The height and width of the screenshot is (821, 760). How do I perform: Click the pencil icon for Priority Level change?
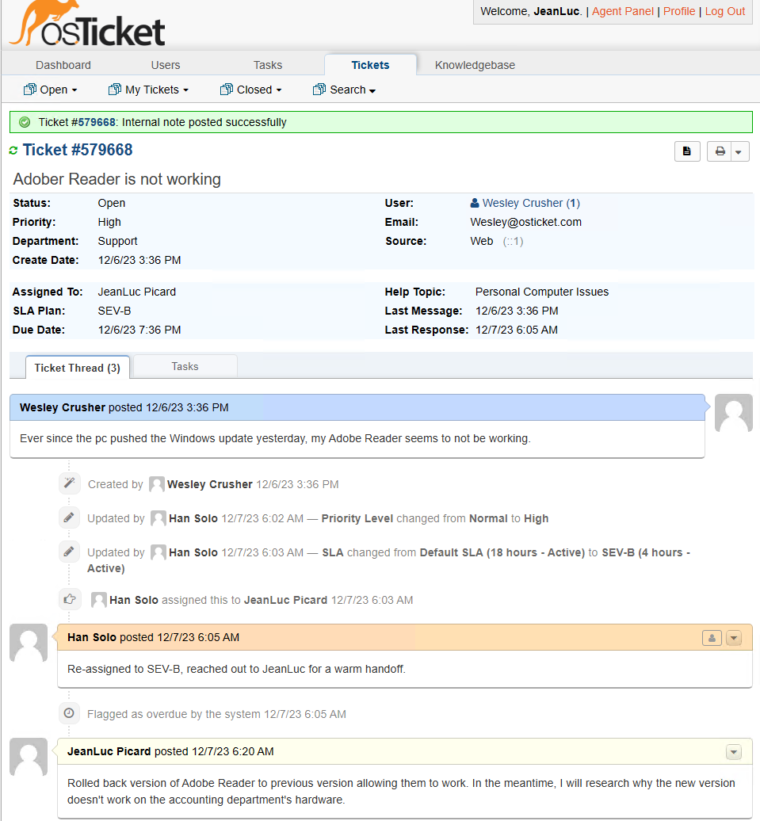click(69, 517)
